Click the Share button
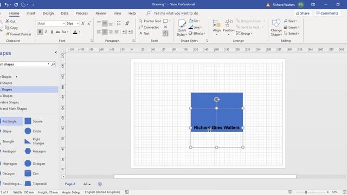Screen dimensions: 347x195 [x=303, y=13]
